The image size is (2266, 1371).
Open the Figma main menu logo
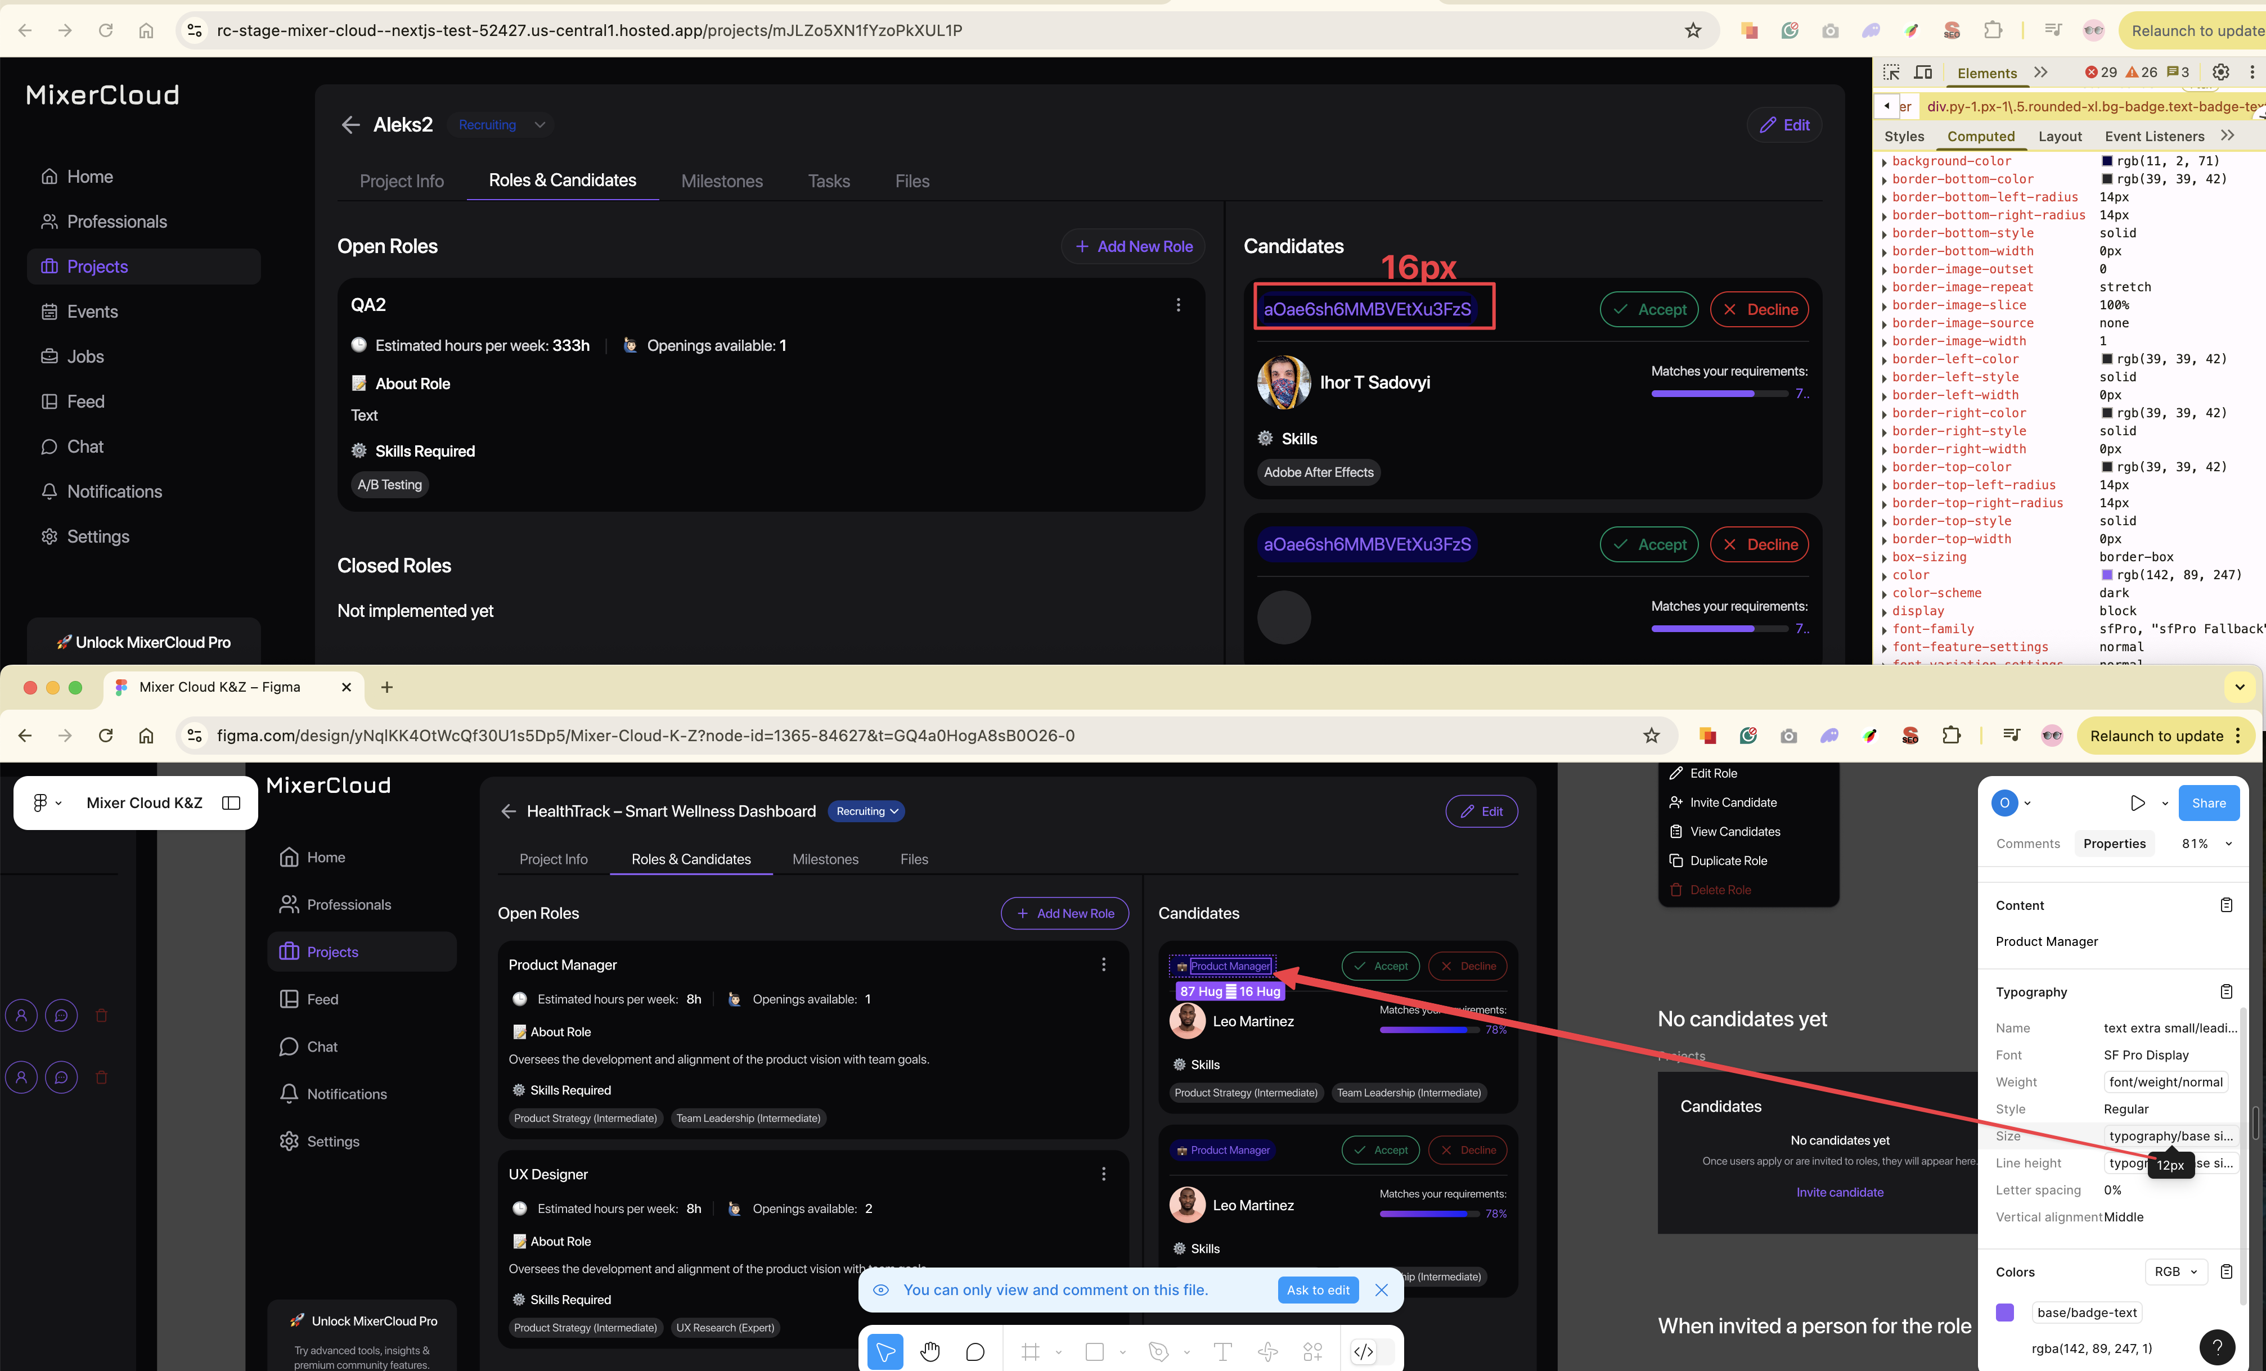(x=41, y=802)
